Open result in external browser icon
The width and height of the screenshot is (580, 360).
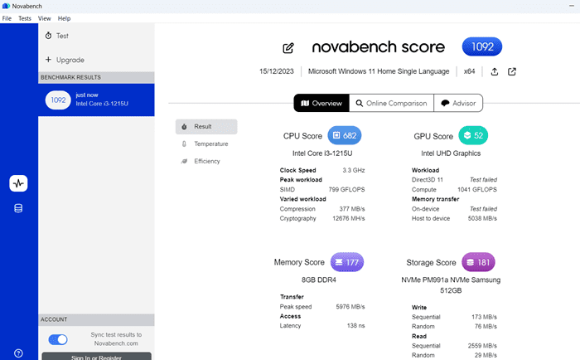(x=511, y=71)
